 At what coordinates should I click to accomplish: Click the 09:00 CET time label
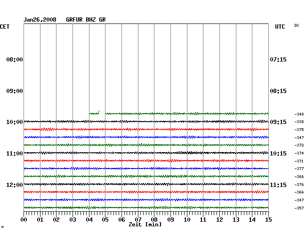(15, 91)
